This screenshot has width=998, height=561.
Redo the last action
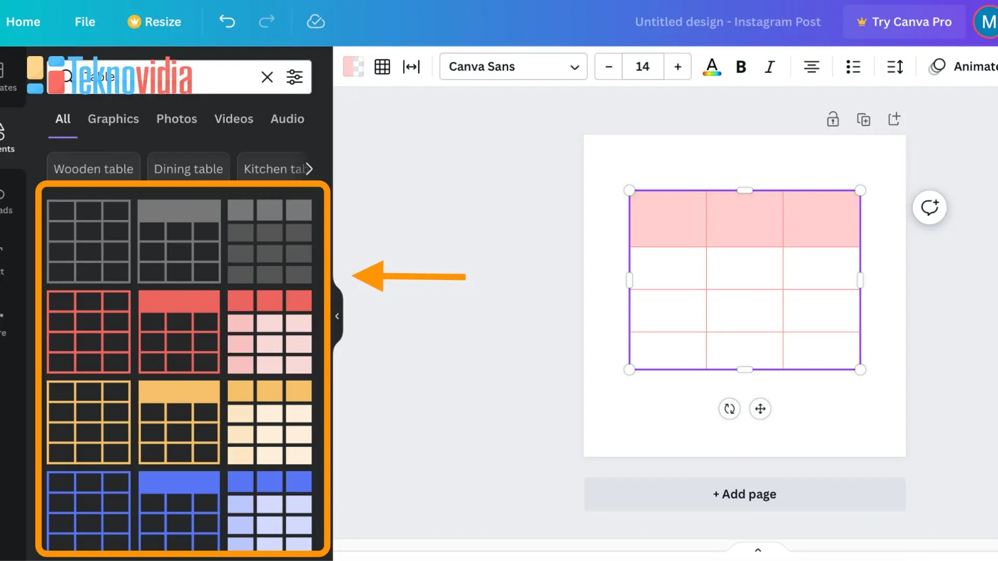pos(266,21)
